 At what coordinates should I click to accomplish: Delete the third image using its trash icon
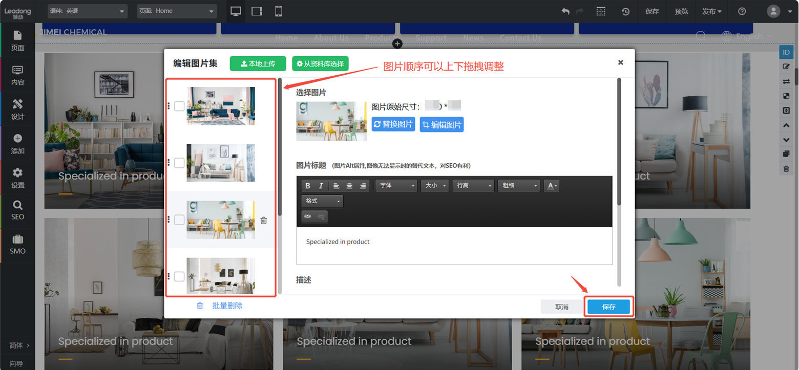pos(264,220)
